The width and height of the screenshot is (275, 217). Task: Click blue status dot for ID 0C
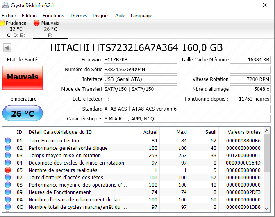[x=8, y=207]
